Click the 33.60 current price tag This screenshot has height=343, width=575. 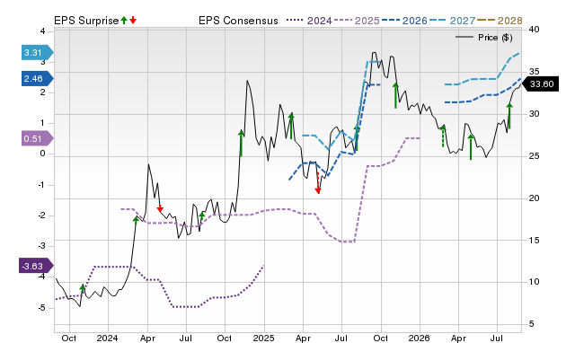540,84
